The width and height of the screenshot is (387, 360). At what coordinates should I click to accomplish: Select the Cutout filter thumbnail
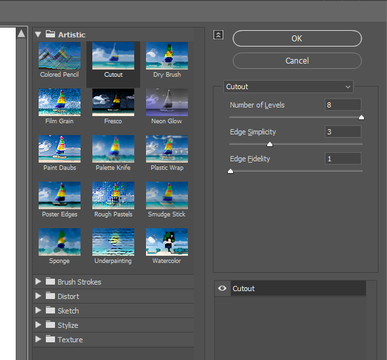[113, 56]
